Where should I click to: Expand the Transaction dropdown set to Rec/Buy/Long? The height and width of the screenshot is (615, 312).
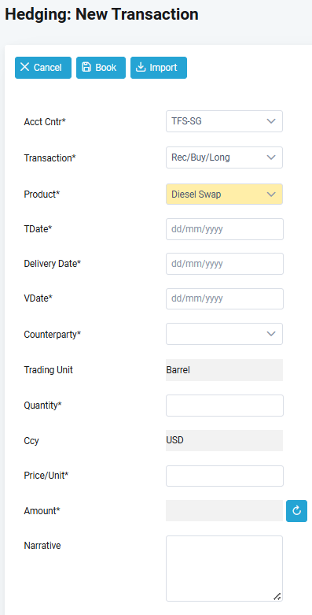coord(224,157)
